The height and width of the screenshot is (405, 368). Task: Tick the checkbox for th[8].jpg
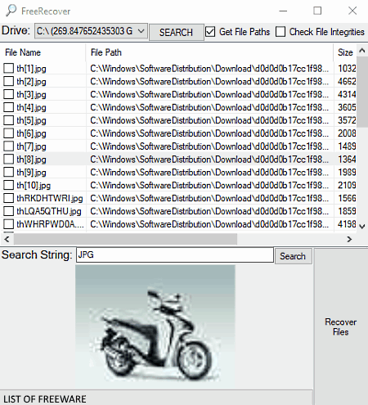8,159
